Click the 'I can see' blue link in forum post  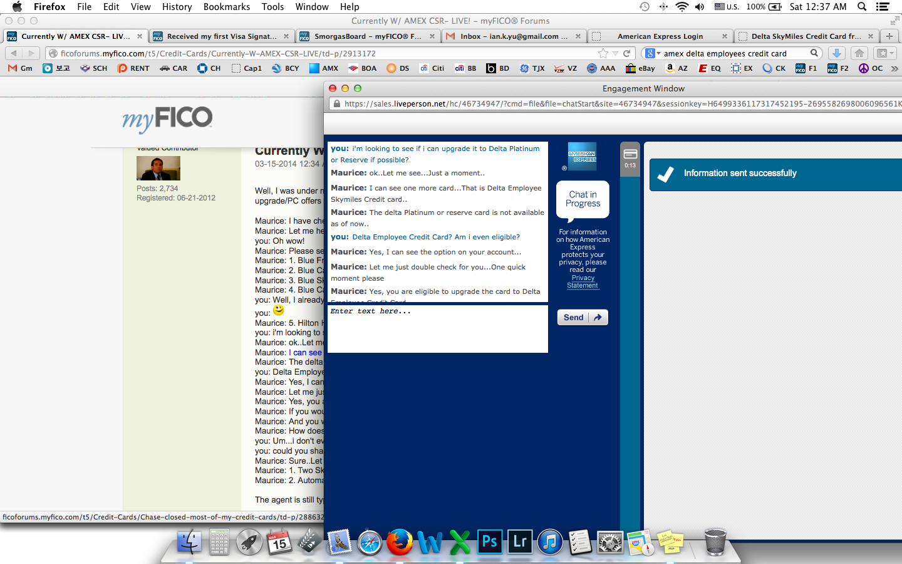click(x=307, y=352)
